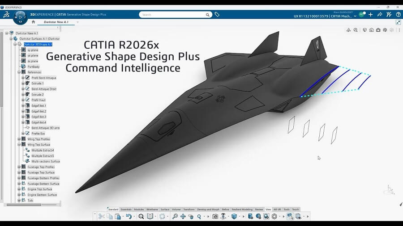Expand the Fuselage Top Profiles node

(19, 167)
